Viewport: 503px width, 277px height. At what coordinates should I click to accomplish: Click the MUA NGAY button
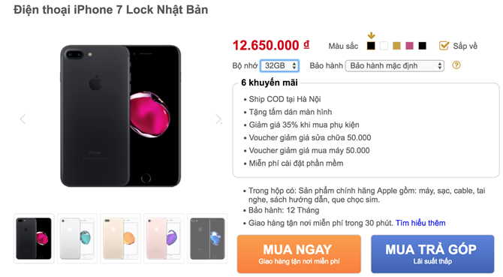pyautogui.click(x=299, y=254)
